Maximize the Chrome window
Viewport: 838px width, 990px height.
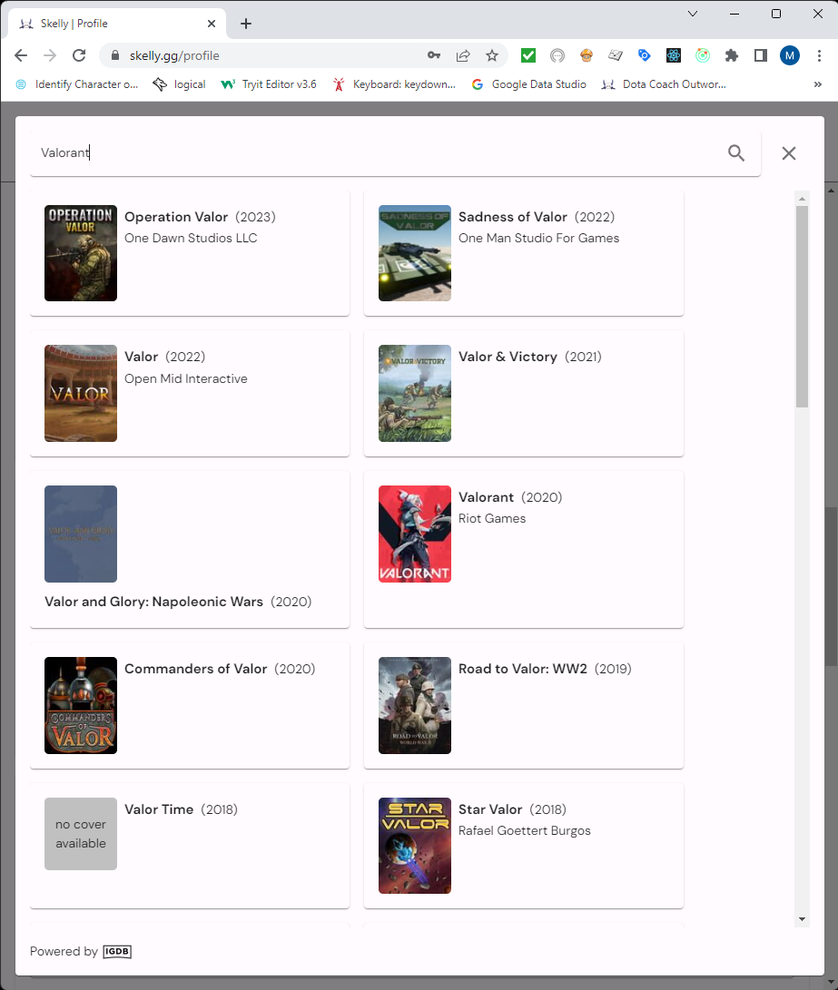click(x=776, y=14)
